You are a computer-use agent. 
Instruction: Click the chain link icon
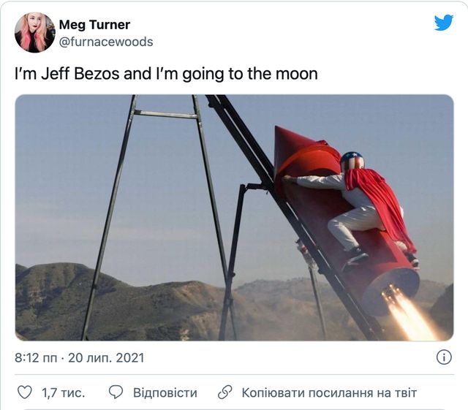[x=224, y=392]
